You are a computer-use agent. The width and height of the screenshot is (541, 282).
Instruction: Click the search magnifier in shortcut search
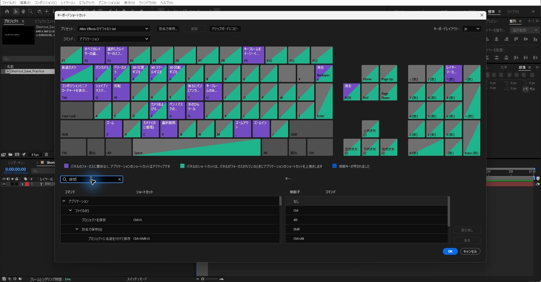tap(65, 179)
